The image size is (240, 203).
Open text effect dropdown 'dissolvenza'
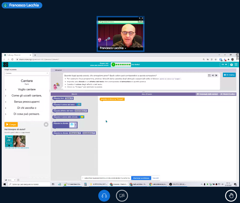click(x=81, y=111)
